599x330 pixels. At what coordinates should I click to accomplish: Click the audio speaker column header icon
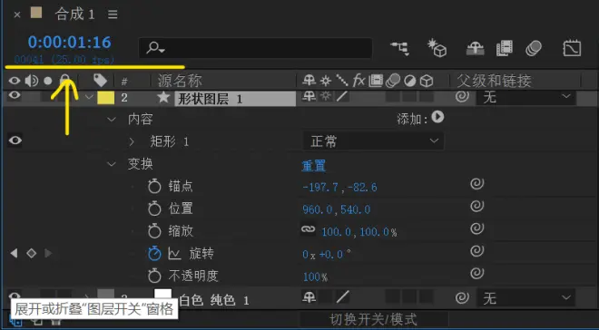32,81
